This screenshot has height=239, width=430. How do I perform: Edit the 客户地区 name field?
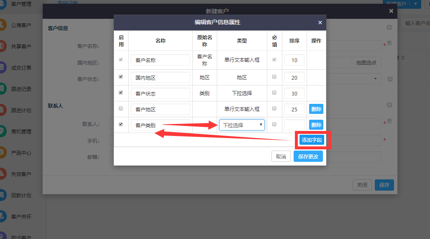click(x=161, y=109)
